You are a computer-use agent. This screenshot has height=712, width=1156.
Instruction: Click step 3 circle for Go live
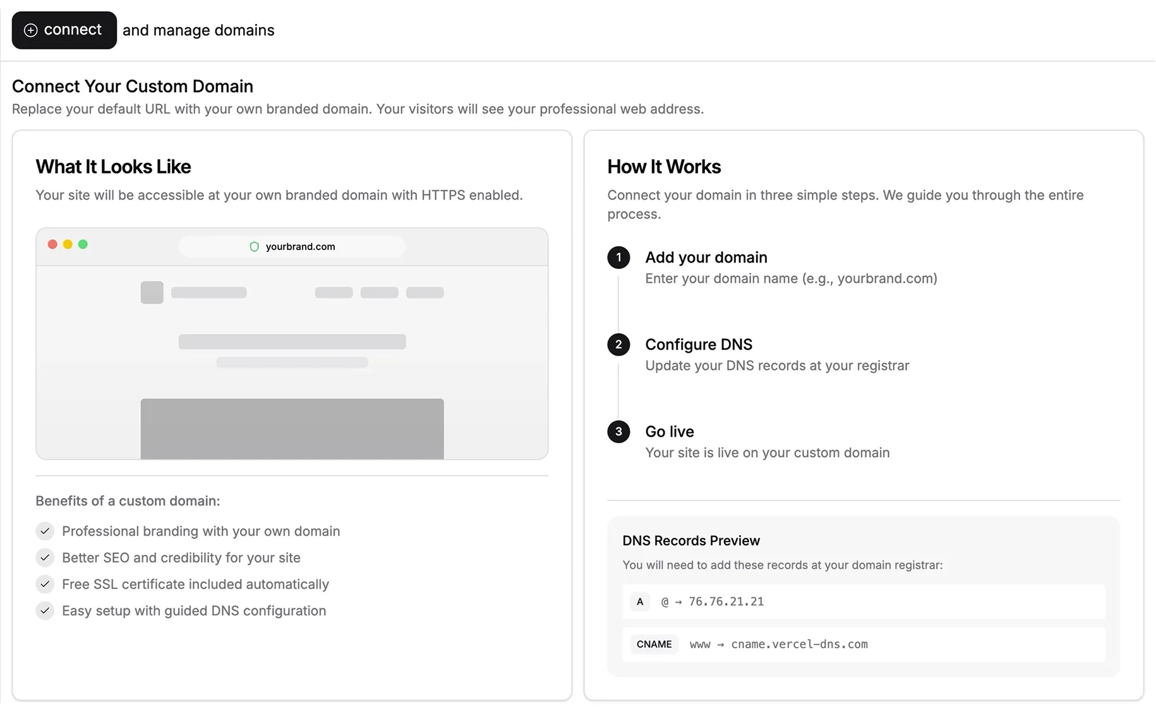(618, 432)
